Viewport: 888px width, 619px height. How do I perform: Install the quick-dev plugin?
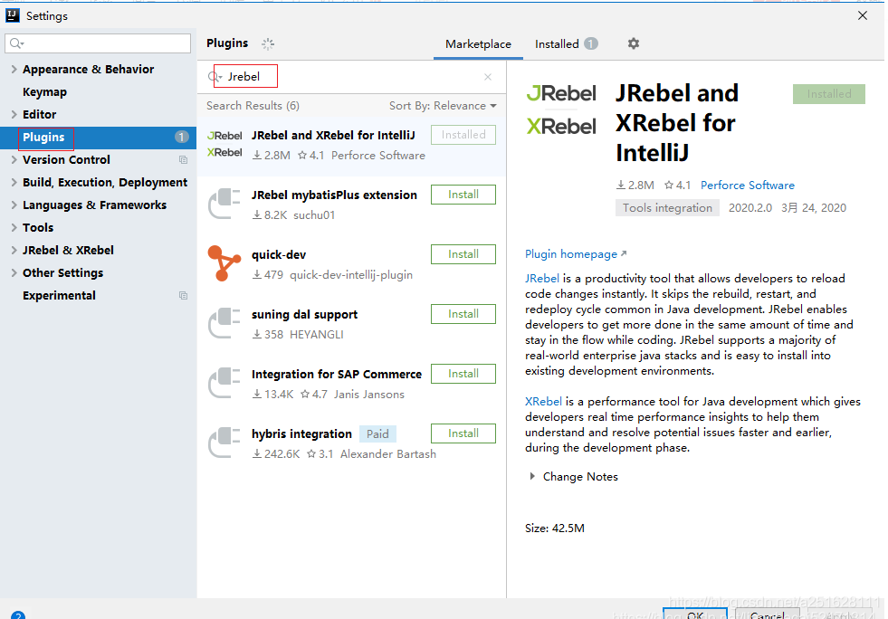pyautogui.click(x=463, y=254)
